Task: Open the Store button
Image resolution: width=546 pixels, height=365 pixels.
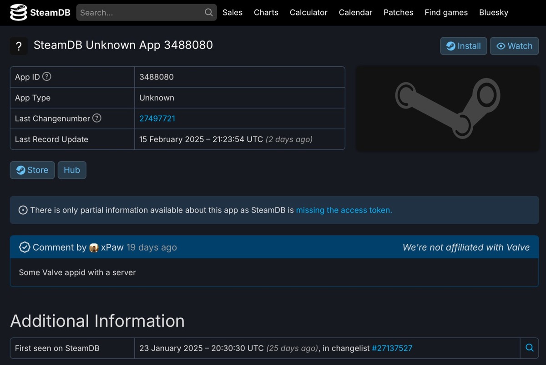Action: tap(32, 170)
